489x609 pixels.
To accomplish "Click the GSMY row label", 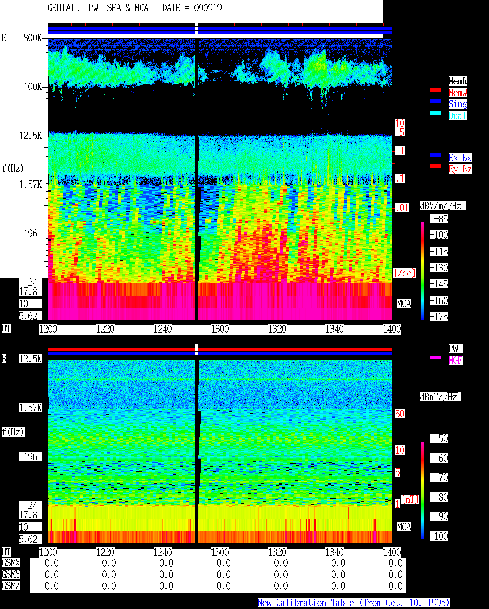I will click(x=11, y=574).
